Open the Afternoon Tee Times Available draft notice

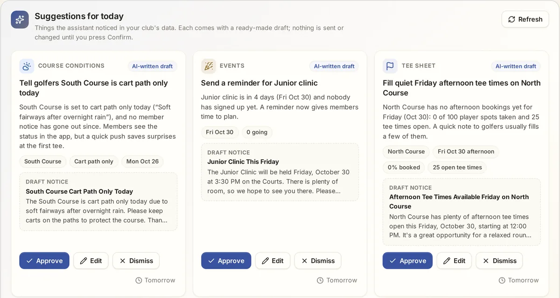coord(462,212)
